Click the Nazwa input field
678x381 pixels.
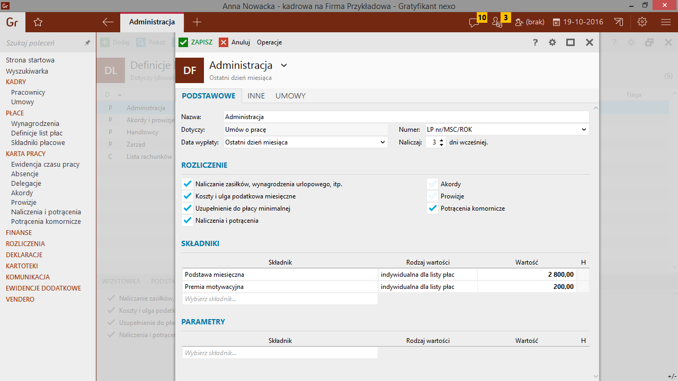click(406, 117)
